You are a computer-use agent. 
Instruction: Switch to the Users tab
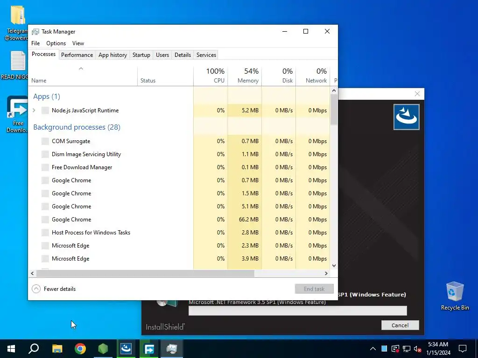(x=162, y=55)
